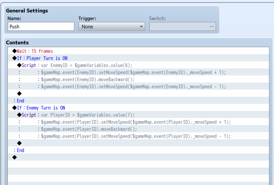Select the final empty diamond command row
Viewport: 274px width, 185px height.
tap(138, 157)
